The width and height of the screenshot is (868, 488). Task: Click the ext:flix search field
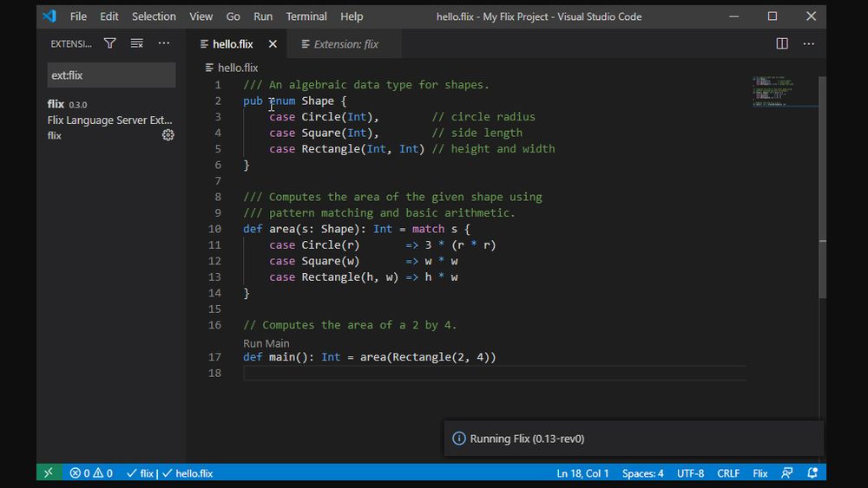pyautogui.click(x=111, y=75)
